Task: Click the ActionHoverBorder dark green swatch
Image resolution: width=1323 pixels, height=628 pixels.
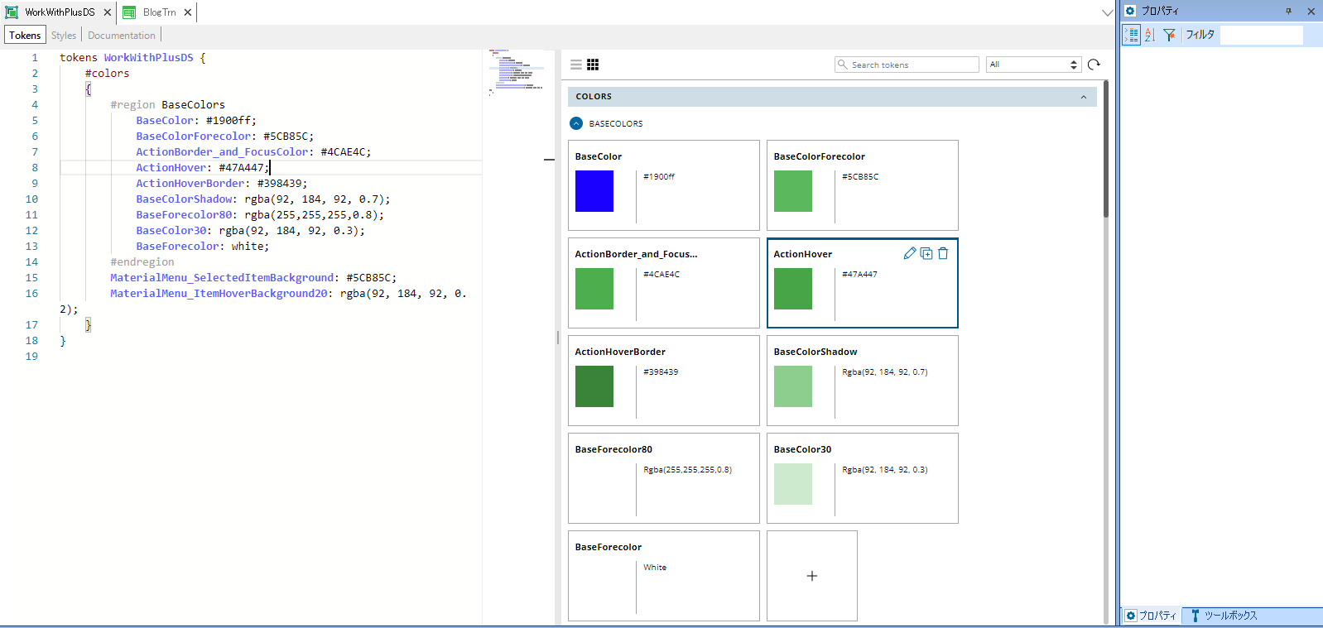Action: pyautogui.click(x=594, y=386)
